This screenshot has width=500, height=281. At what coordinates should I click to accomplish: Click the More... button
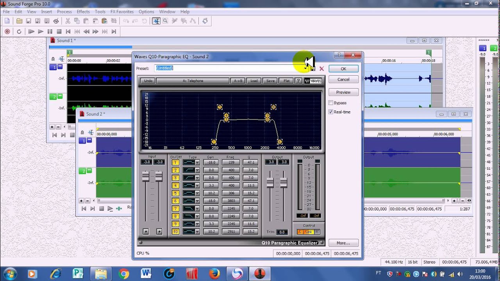click(x=343, y=243)
